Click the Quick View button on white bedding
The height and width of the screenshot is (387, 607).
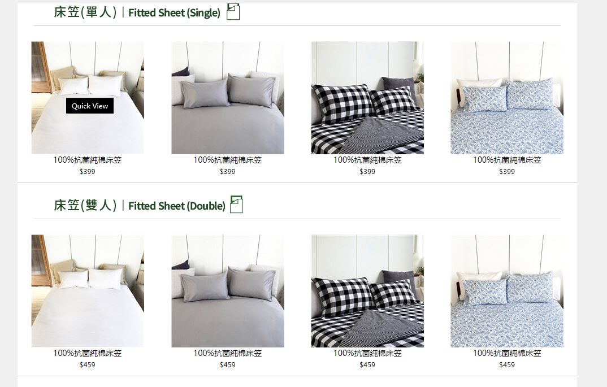point(90,106)
